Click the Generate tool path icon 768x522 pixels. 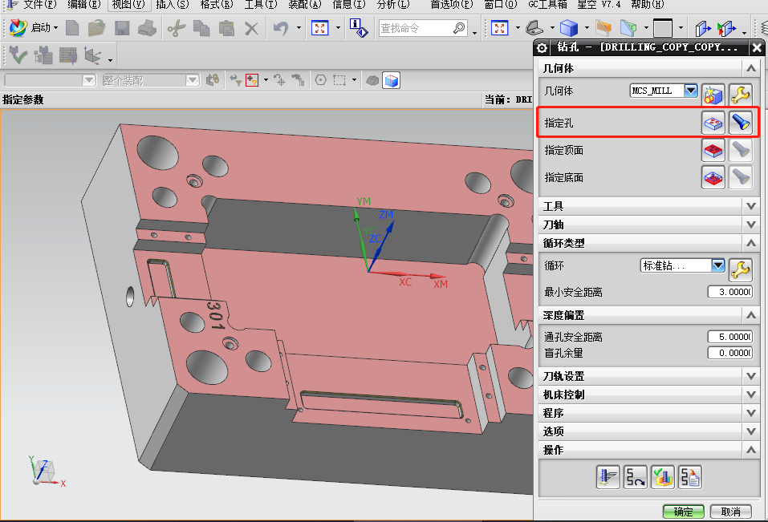pos(607,477)
